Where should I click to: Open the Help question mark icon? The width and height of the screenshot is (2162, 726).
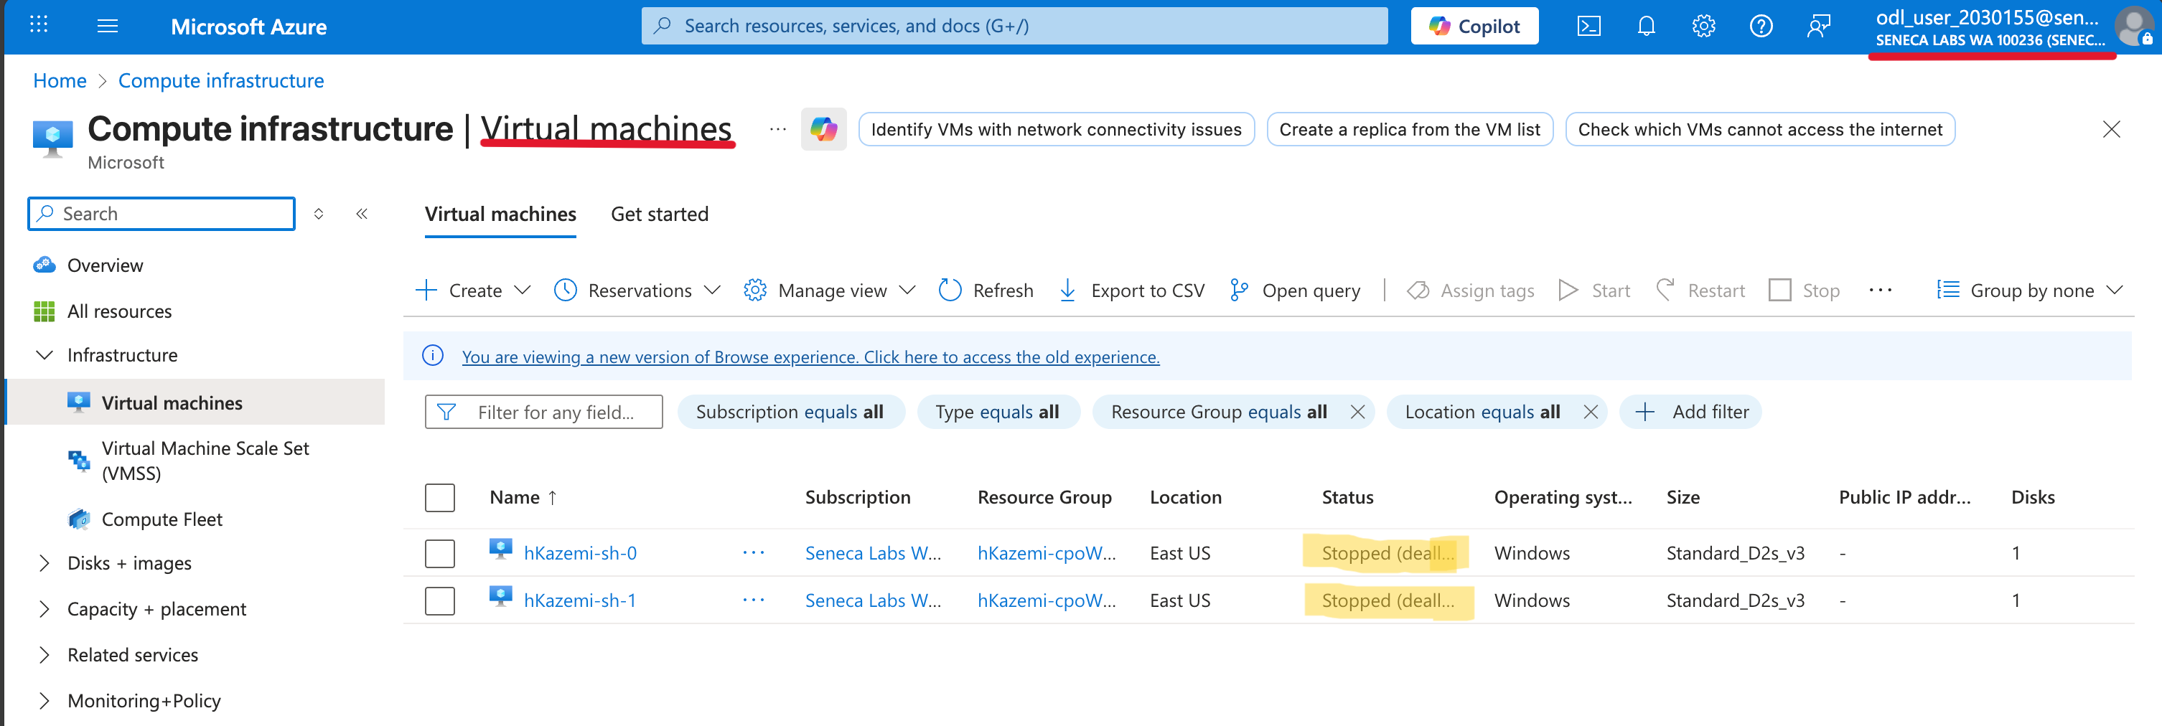pos(1761,26)
